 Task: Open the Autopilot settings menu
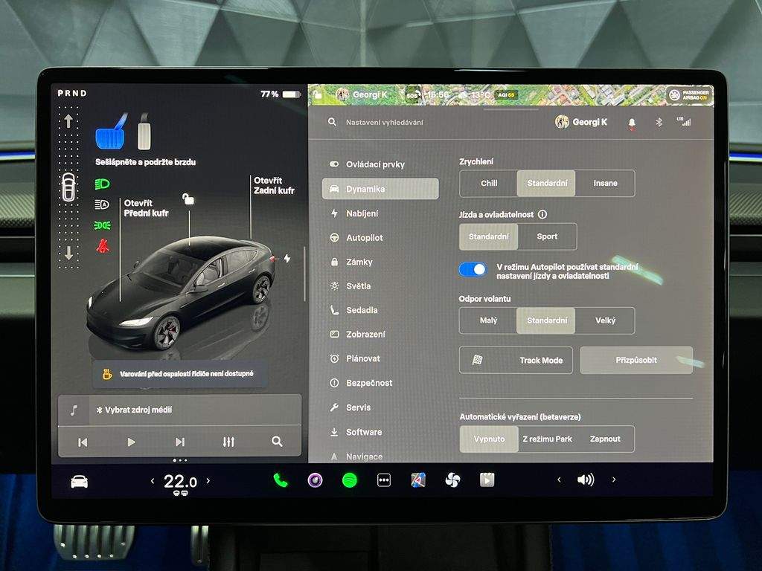pyautogui.click(x=364, y=238)
